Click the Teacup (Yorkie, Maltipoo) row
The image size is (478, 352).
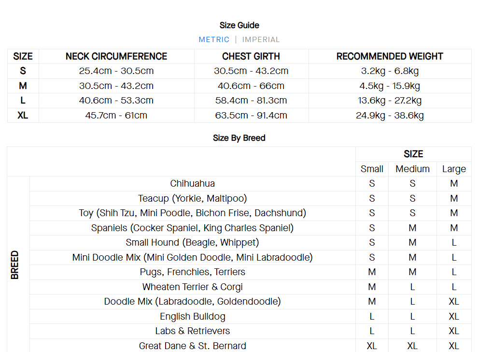pyautogui.click(x=192, y=198)
